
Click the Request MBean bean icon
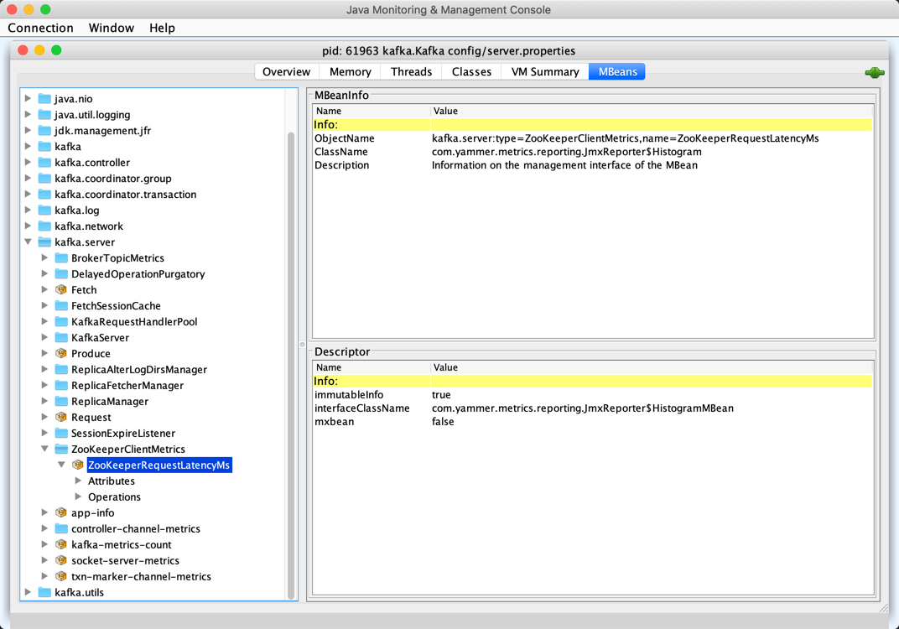61,418
